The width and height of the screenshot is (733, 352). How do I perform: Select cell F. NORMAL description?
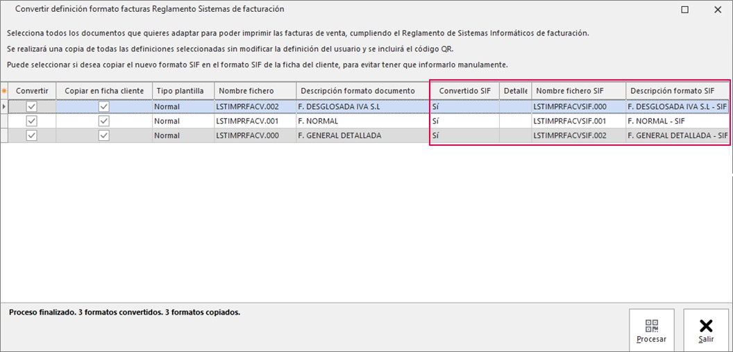coord(363,121)
